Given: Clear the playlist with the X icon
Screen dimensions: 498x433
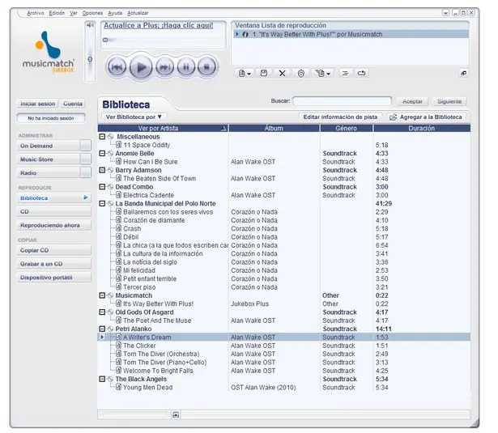Looking at the screenshot, I should [282, 74].
